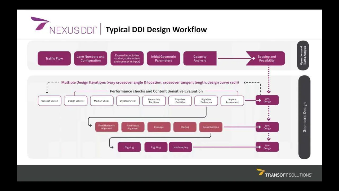Click the Geometric Design side label
The image size is (339, 191).
coord(304,117)
